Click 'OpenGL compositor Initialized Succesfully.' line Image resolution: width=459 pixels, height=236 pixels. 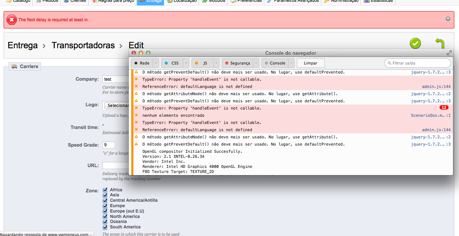(x=193, y=151)
